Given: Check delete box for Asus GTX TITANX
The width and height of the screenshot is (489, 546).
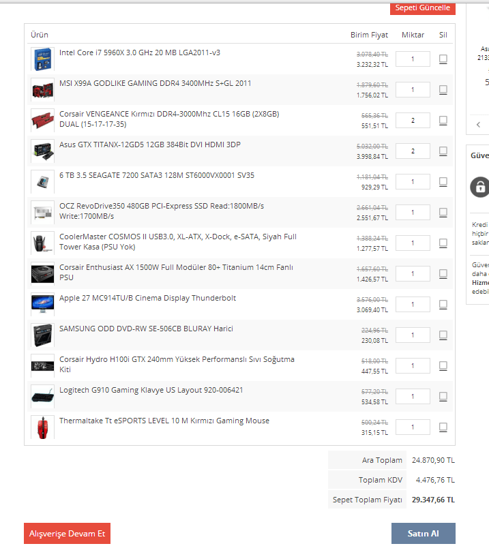Looking at the screenshot, I should [443, 151].
